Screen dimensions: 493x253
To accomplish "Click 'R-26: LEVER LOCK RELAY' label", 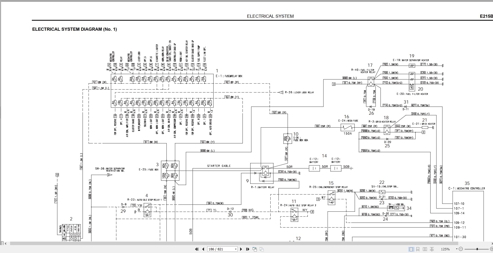I will pos(299,92).
